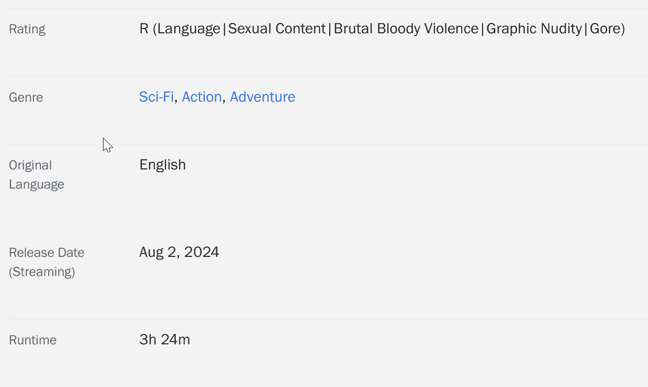Click the Action genre link

click(202, 97)
